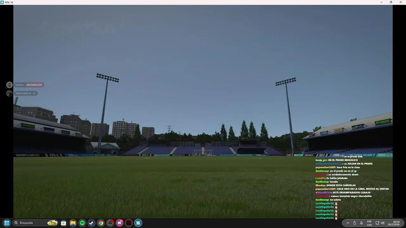Click message "vamos tevezista negro chocolatito"
Screen dimensions: 406x228
[351, 196]
